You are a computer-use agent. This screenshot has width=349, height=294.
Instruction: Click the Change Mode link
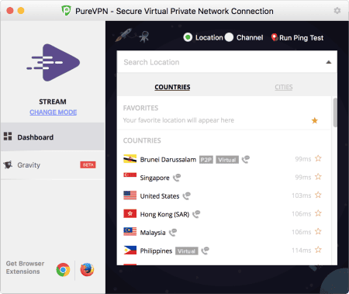point(54,112)
